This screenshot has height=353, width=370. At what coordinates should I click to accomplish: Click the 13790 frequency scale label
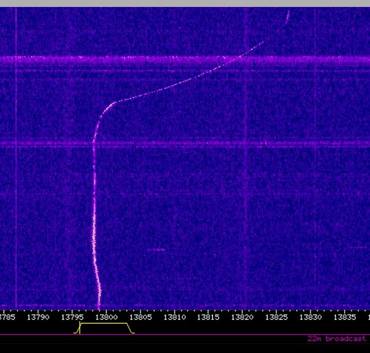pos(38,317)
